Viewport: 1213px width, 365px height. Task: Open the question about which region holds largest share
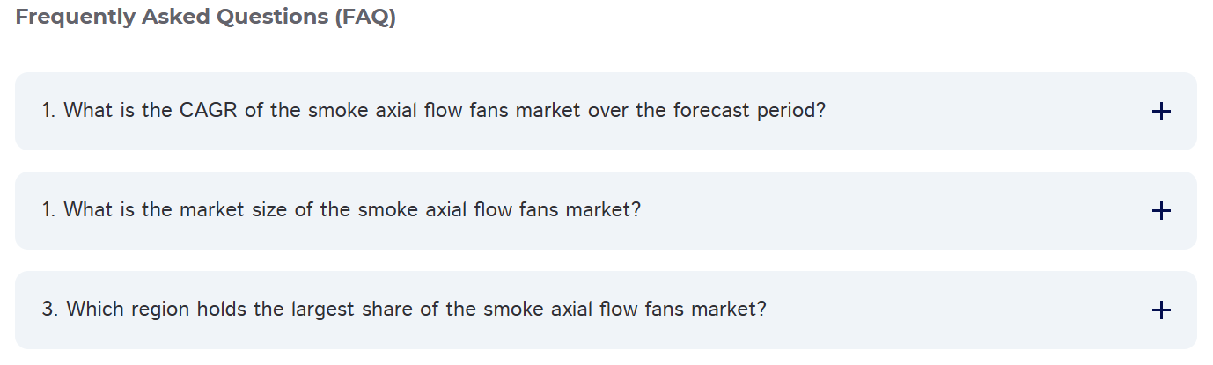(x=404, y=310)
